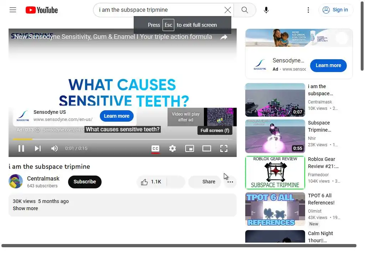Open the YouTube hamburger guide menu

point(13,10)
